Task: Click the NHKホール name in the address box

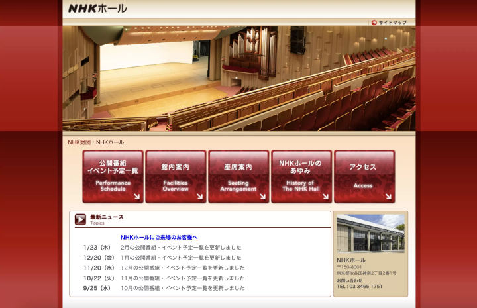Action: pos(350,260)
